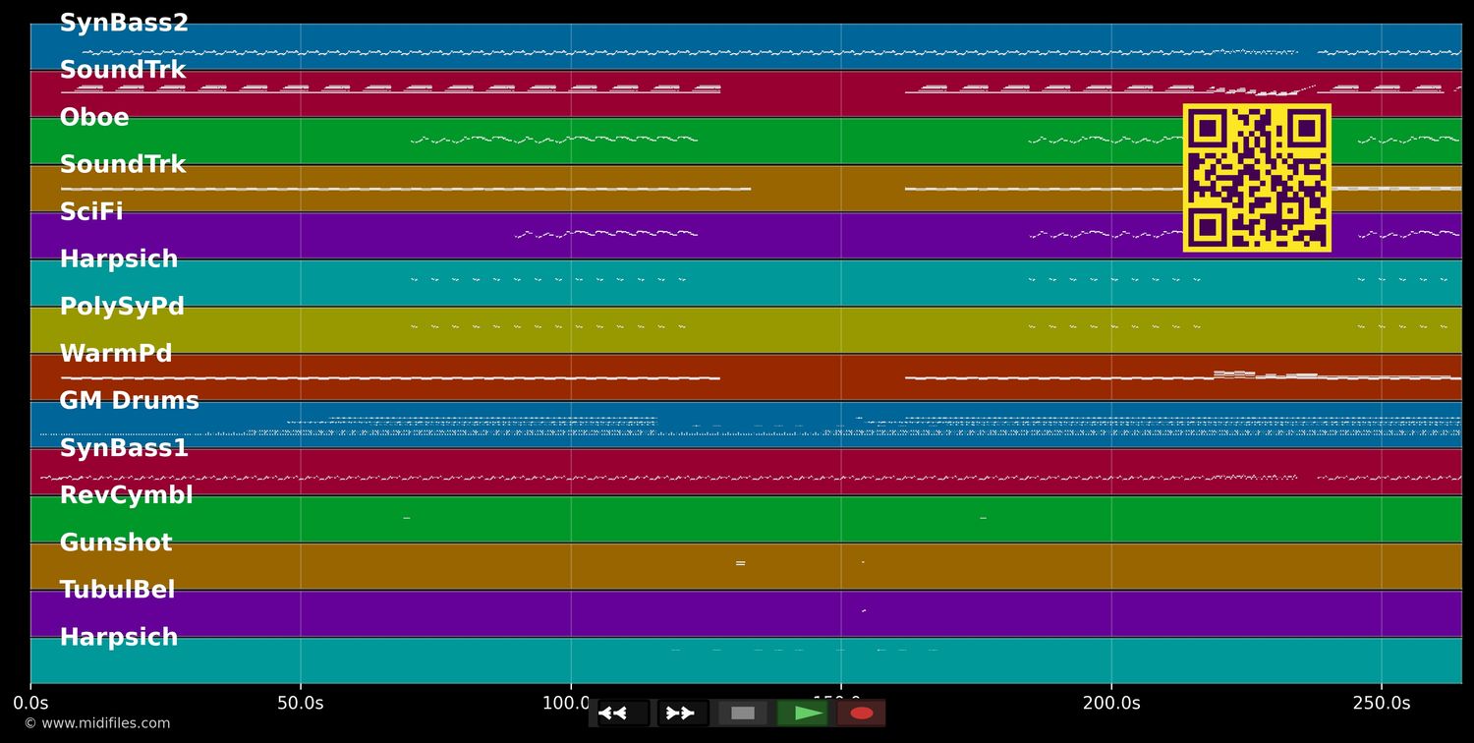Select the SoundTrk label just above Oboe
Viewport: 1474px width, 743px height.
tap(123, 71)
